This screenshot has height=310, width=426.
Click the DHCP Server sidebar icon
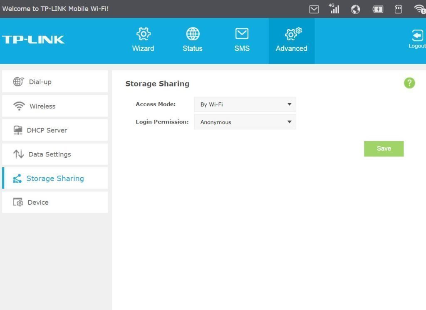[x=18, y=130]
